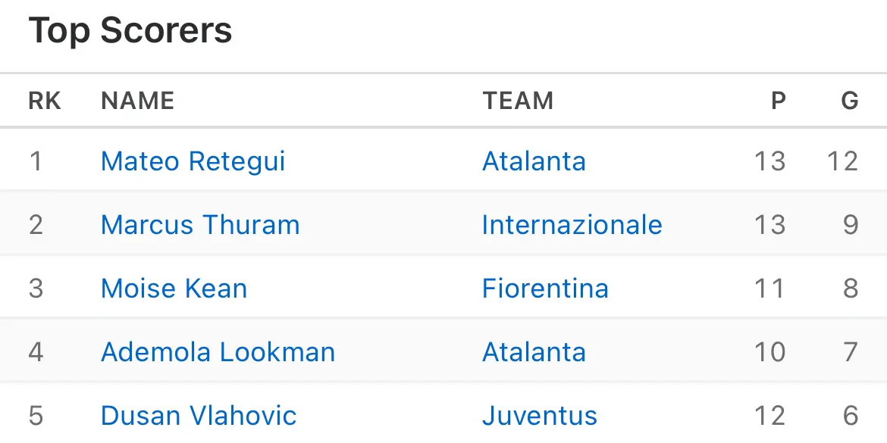Image resolution: width=887 pixels, height=443 pixels.
Task: Click the Top Scorers heading
Action: tap(130, 30)
